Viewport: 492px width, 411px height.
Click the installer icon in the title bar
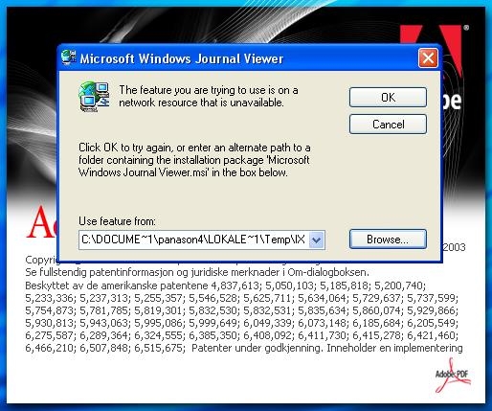point(69,57)
